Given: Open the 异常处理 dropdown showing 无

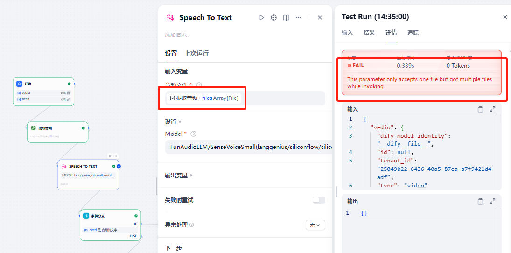Looking at the screenshot, I should coord(315,225).
